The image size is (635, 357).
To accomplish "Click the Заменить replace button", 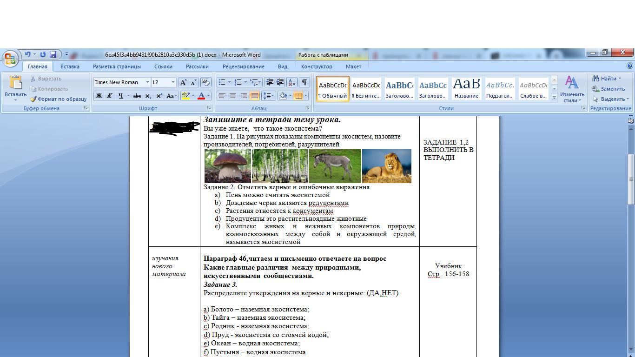I will [609, 89].
